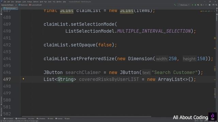The image size is (218, 122).
Task: Open the Build menu
Action: click(42, 2)
